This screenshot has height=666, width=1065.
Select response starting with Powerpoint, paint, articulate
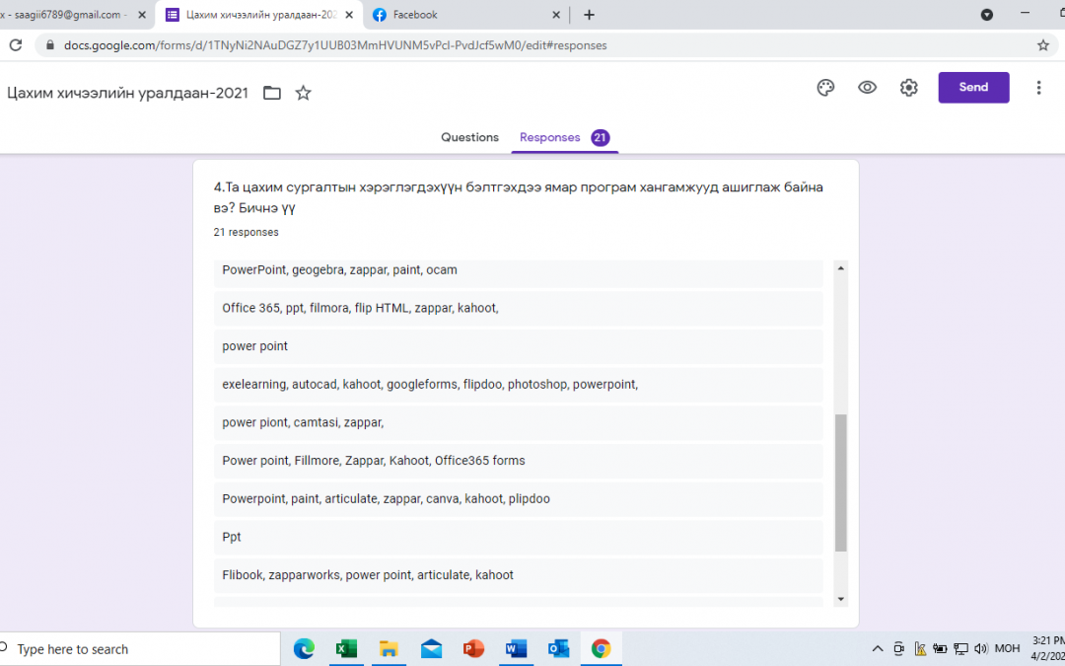(x=519, y=499)
